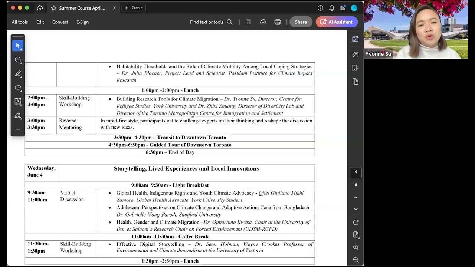Open the comments panel icon
This screenshot has height=267, width=475.
click(356, 55)
